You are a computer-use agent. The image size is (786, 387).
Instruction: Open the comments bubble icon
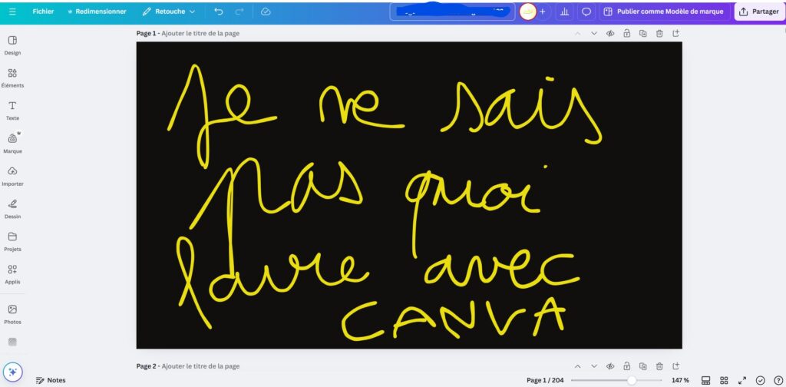(x=586, y=12)
